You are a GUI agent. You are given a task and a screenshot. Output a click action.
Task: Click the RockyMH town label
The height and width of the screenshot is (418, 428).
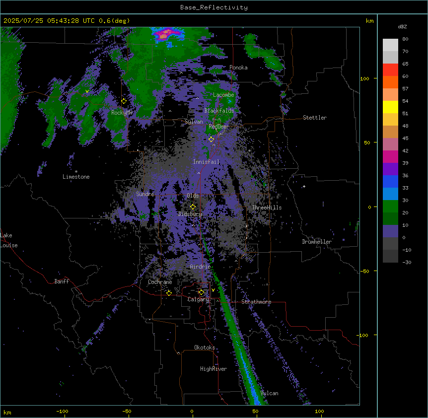point(122,113)
